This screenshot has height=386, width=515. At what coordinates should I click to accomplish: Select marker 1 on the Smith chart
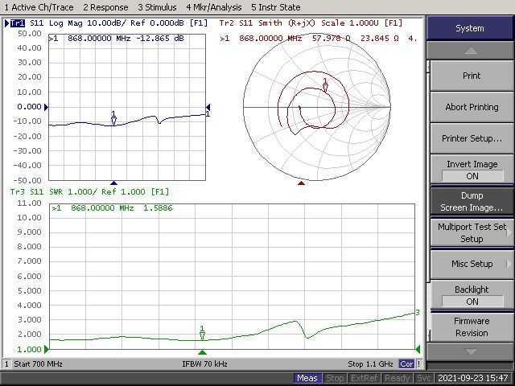[x=325, y=84]
